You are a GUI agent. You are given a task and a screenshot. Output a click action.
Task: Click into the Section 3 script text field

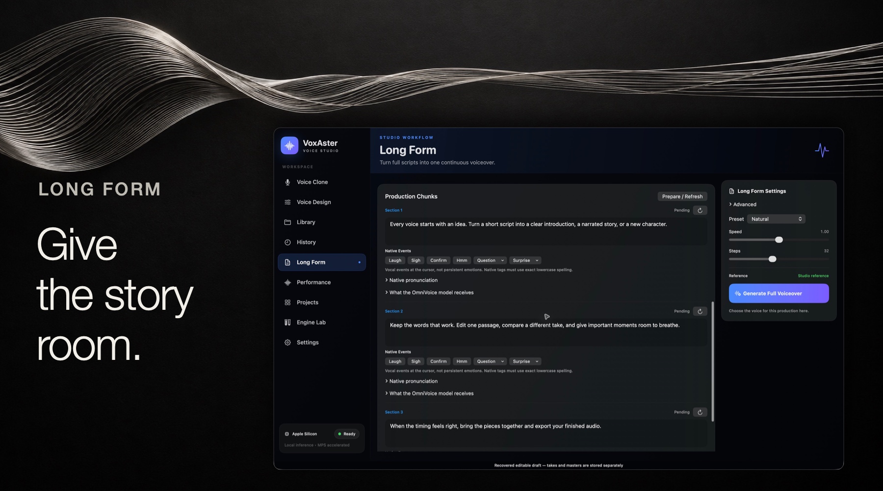click(546, 433)
